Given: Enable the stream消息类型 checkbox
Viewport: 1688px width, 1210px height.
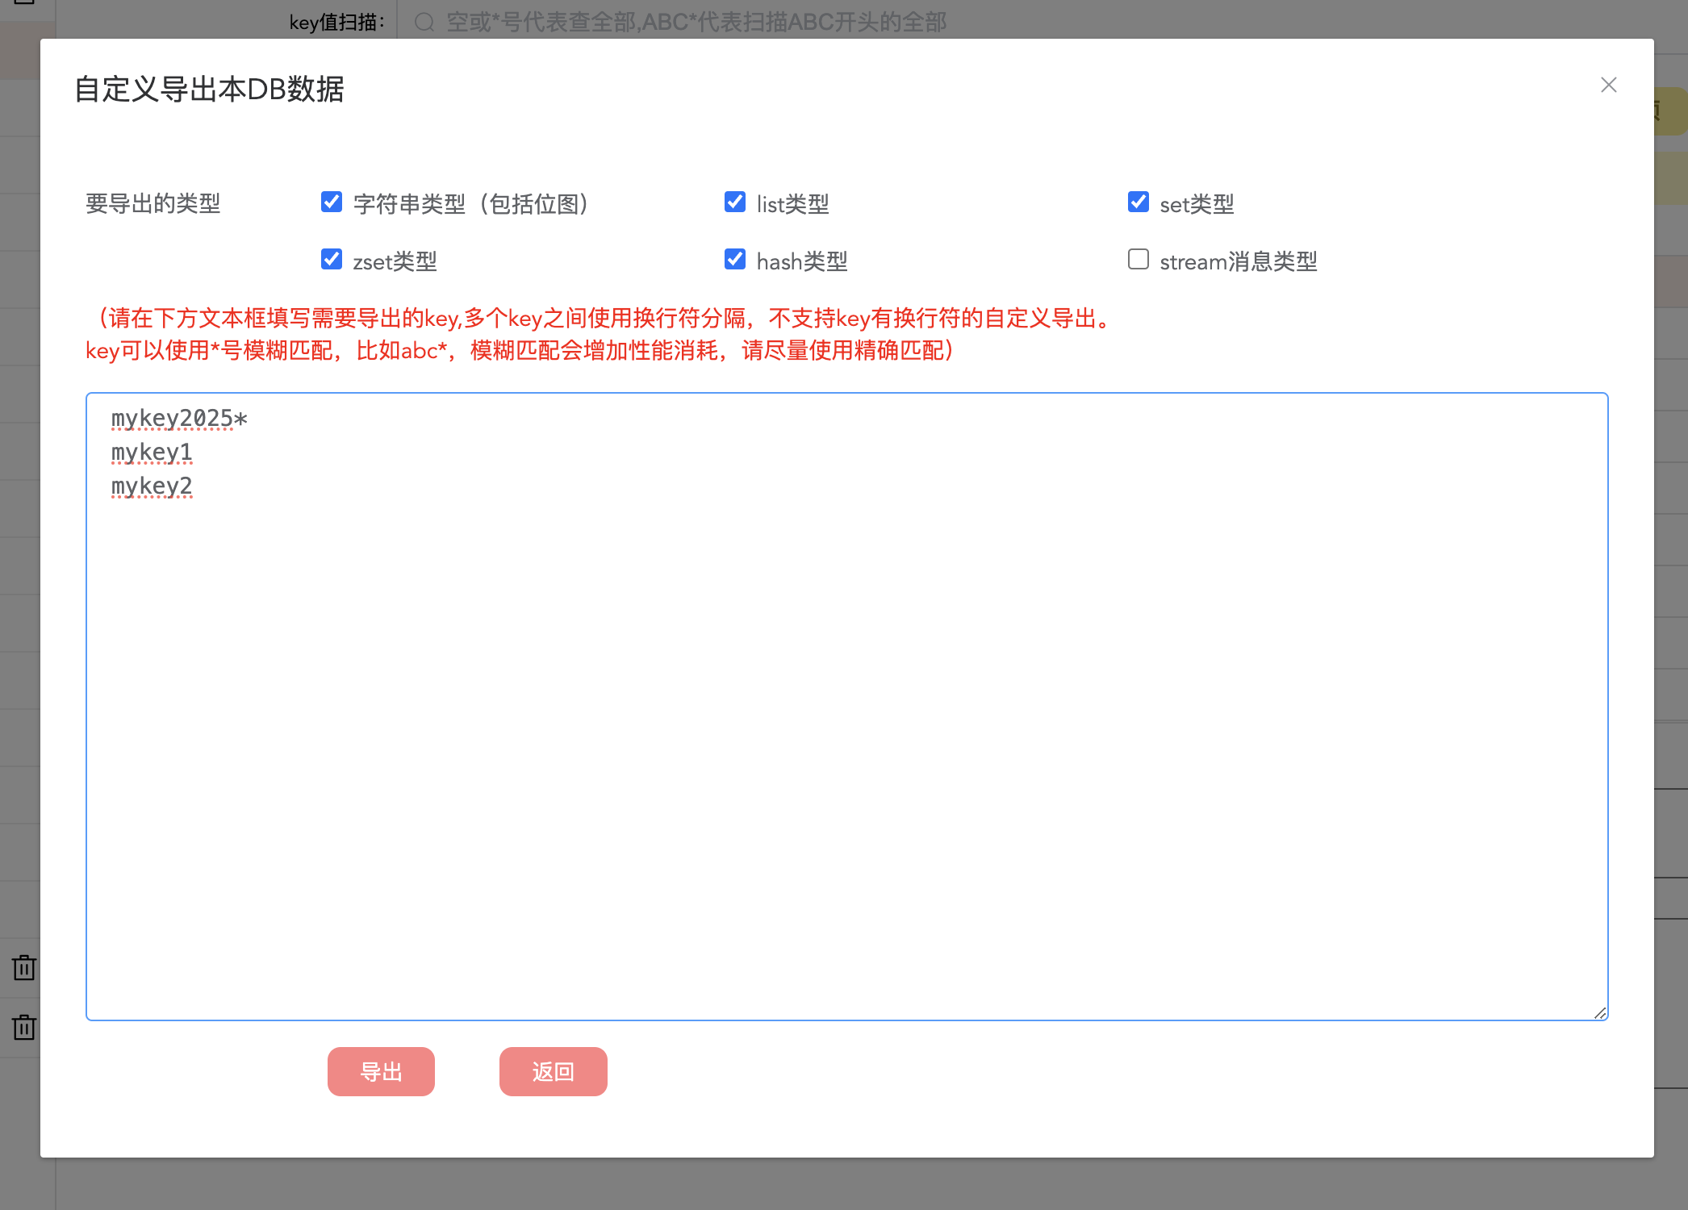Looking at the screenshot, I should point(1139,259).
